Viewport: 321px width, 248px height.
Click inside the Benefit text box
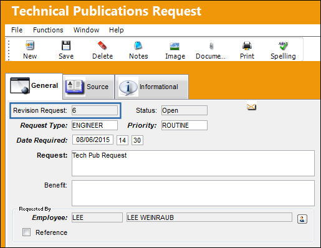click(193, 193)
